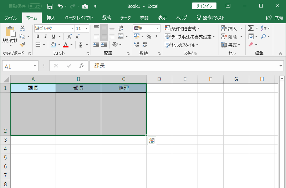The width and height of the screenshot is (286, 188).
Task: Collapse the ribbon with the chevron
Action: tap(280, 54)
